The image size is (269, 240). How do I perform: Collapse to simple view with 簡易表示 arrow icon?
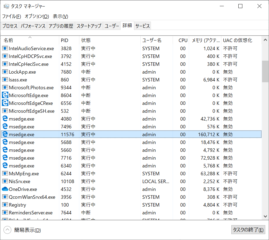tap(7, 230)
